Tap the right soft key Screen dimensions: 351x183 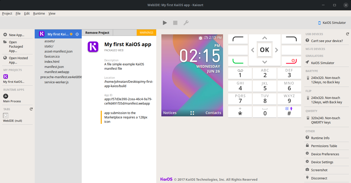coord(291,39)
